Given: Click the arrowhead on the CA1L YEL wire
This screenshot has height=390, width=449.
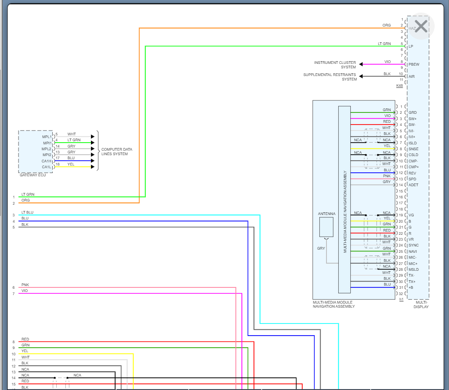Looking at the screenshot, I should (93, 167).
